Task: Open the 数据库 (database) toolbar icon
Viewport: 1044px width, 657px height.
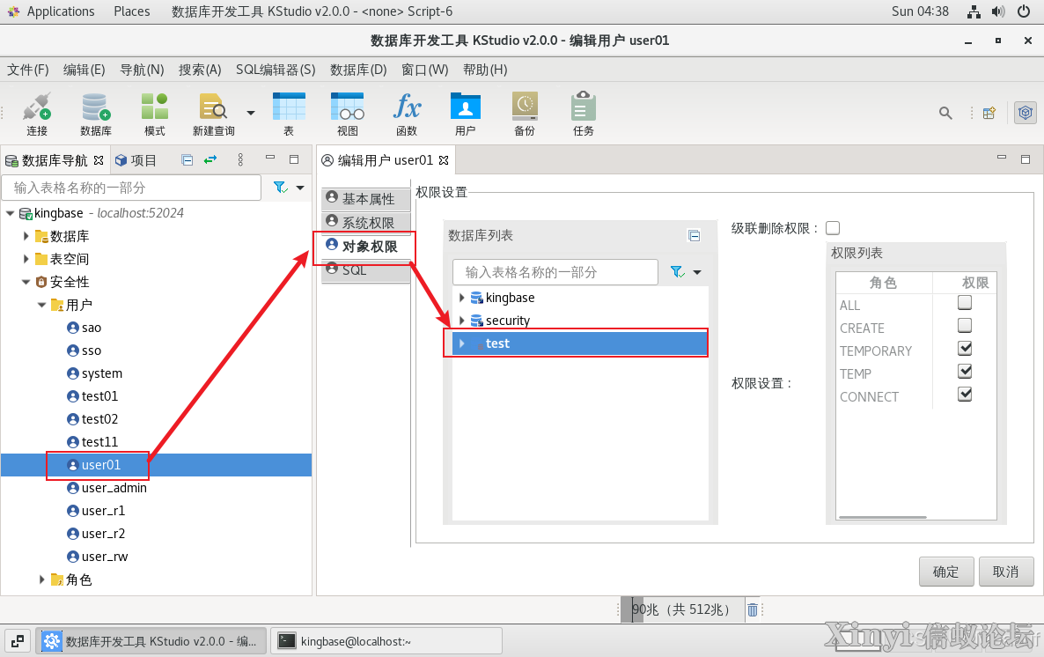Action: [x=96, y=114]
